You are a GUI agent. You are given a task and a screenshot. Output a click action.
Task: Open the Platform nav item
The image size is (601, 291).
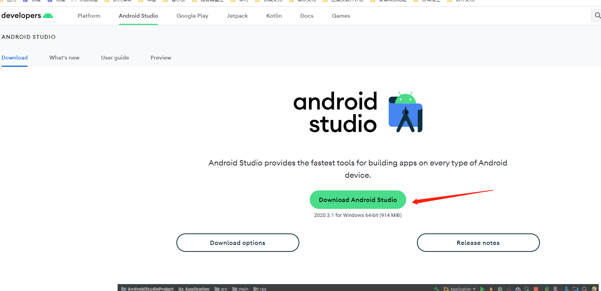pyautogui.click(x=89, y=16)
